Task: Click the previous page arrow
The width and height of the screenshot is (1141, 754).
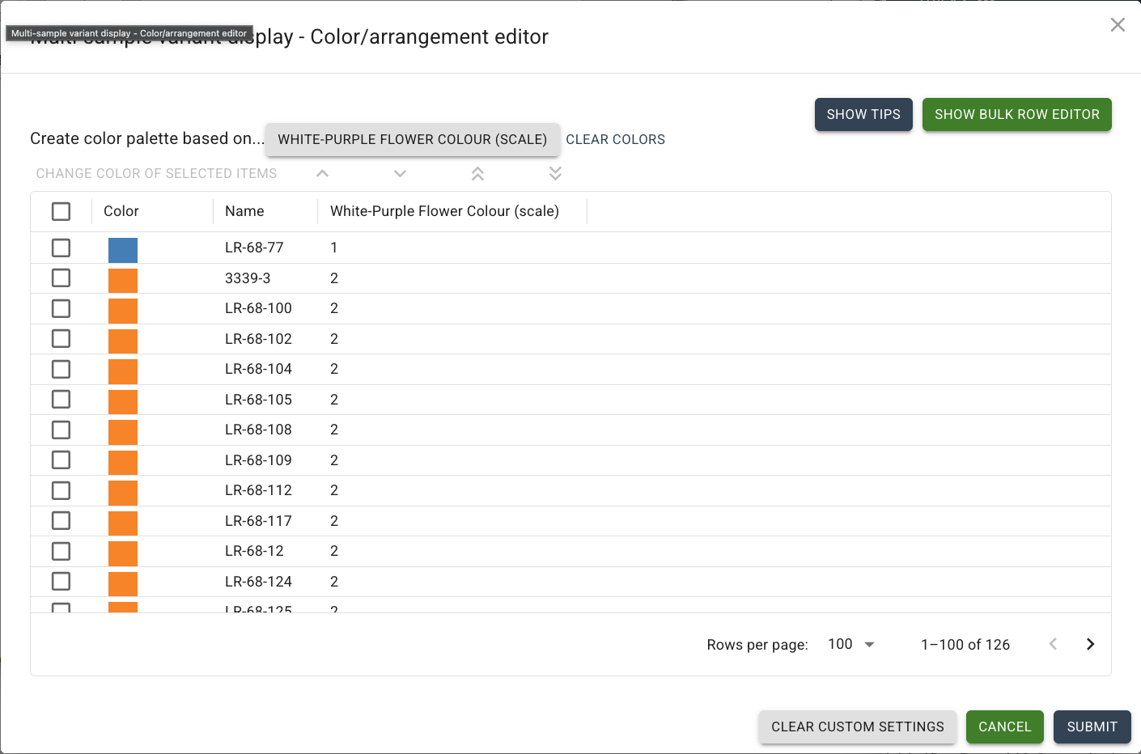Action: [1053, 644]
